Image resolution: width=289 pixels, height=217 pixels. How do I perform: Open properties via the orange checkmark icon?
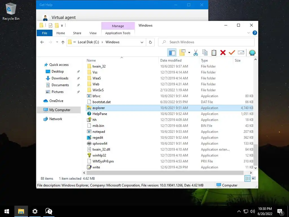232,53
